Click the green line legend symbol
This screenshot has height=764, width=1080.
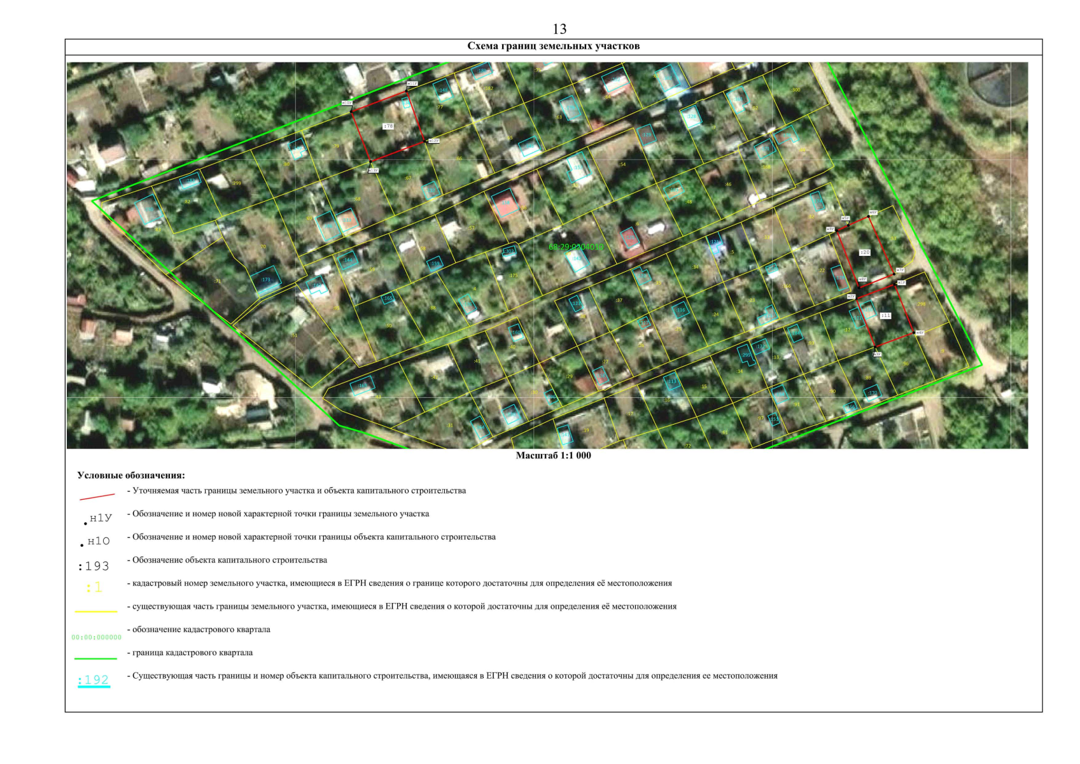pos(95,658)
